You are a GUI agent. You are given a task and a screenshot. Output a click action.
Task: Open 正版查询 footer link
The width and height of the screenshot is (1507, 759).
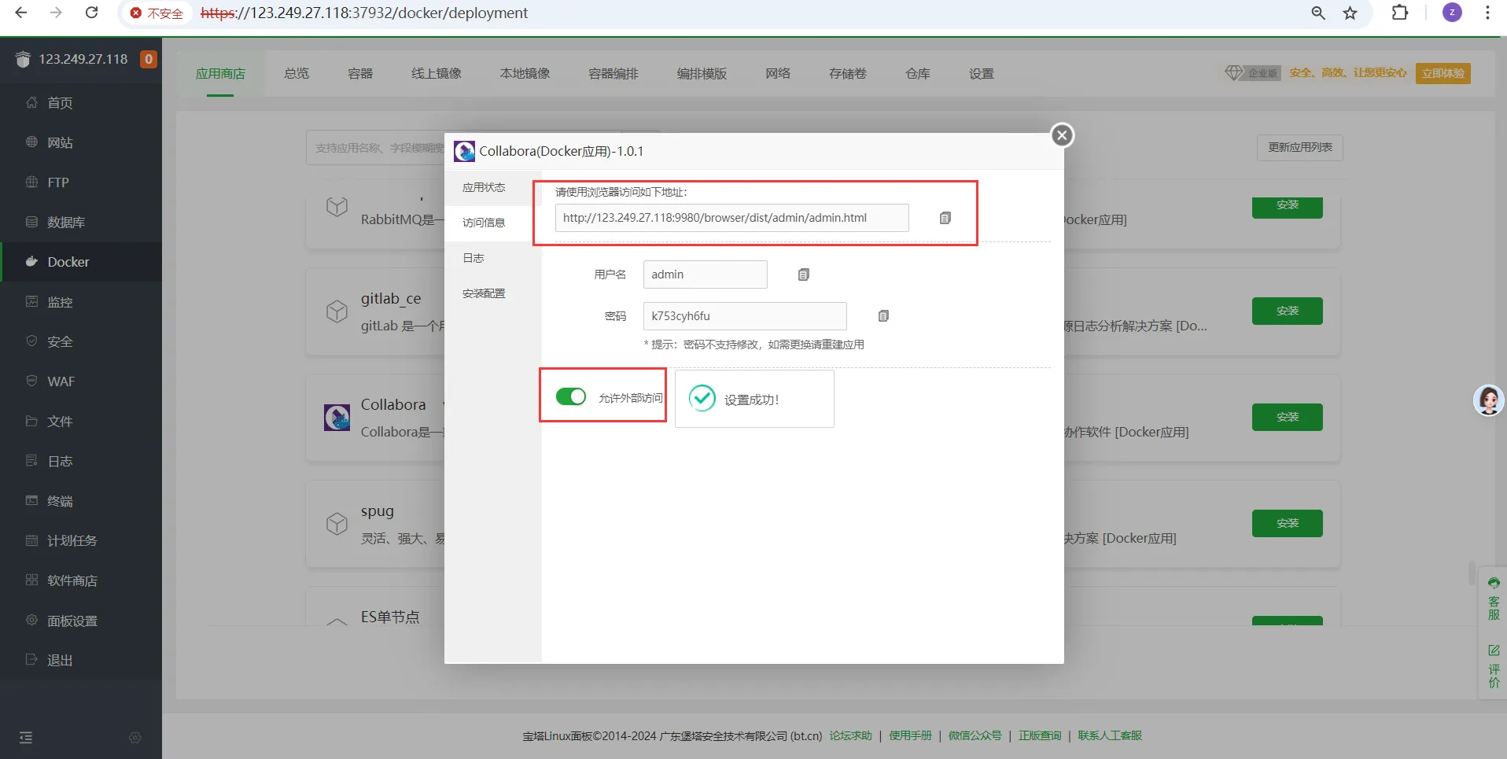point(1040,736)
